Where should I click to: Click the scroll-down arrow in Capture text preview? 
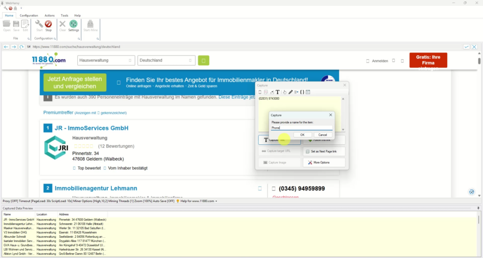pos(343,129)
